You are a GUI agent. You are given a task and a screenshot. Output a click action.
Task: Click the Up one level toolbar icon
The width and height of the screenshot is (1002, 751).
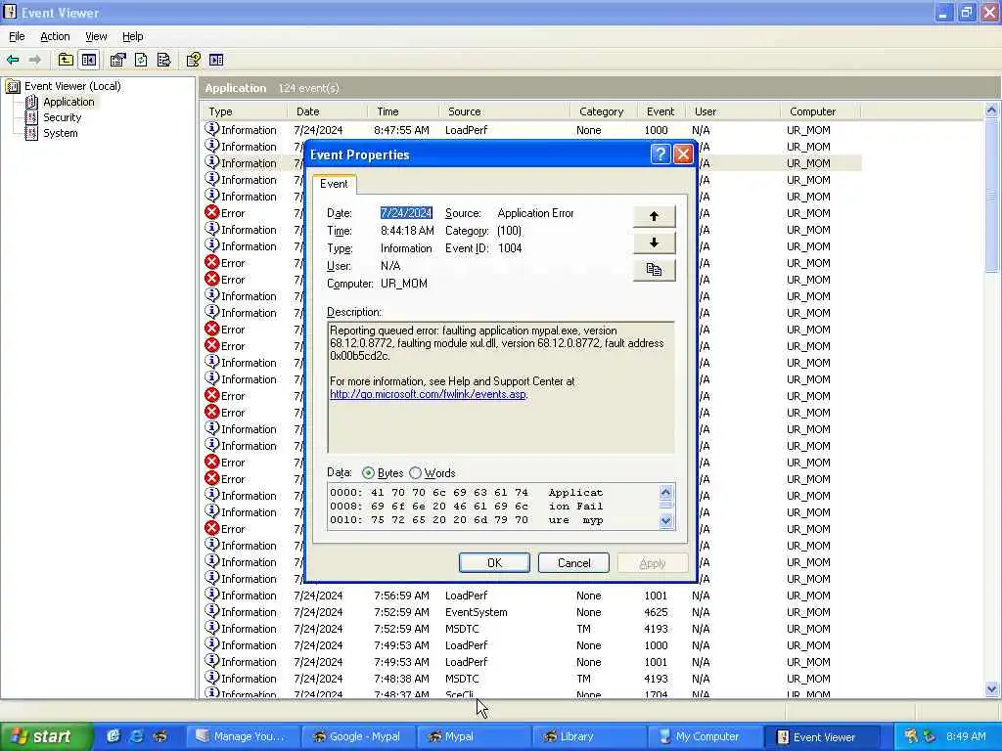(66, 60)
